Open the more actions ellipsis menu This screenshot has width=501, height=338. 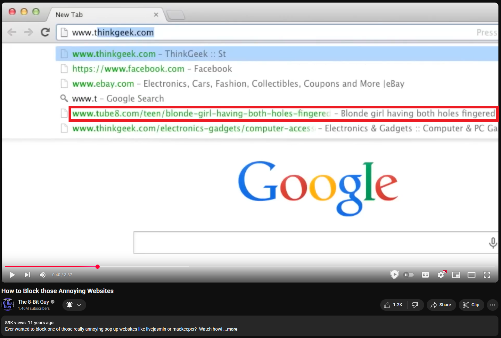click(x=493, y=305)
